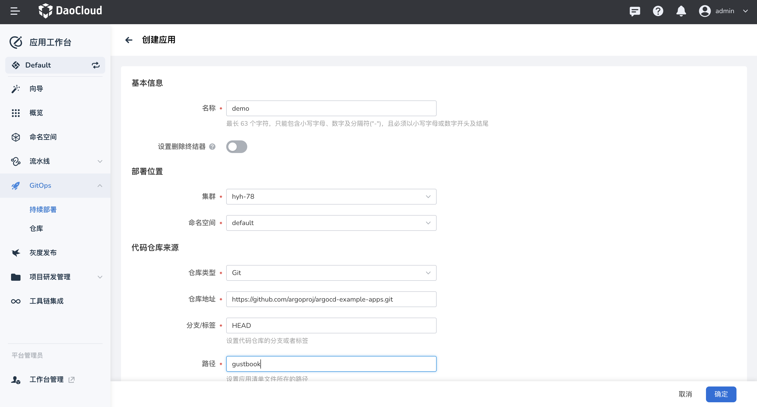The image size is (757, 407).
Task: Click the 分支/标签 input field
Action: click(x=331, y=325)
